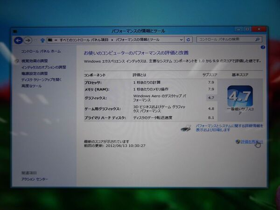Maximize the performance window
Viewport: 280px width, 210px height.
click(247, 29)
